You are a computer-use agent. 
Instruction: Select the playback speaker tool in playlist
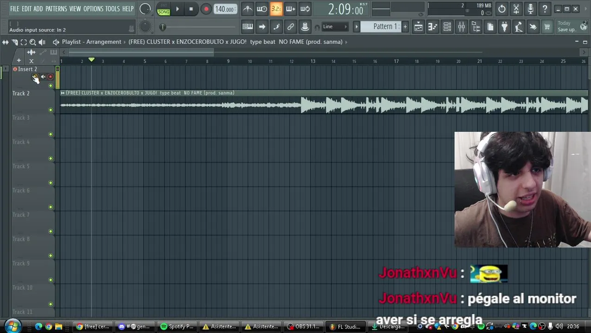pos(42,42)
